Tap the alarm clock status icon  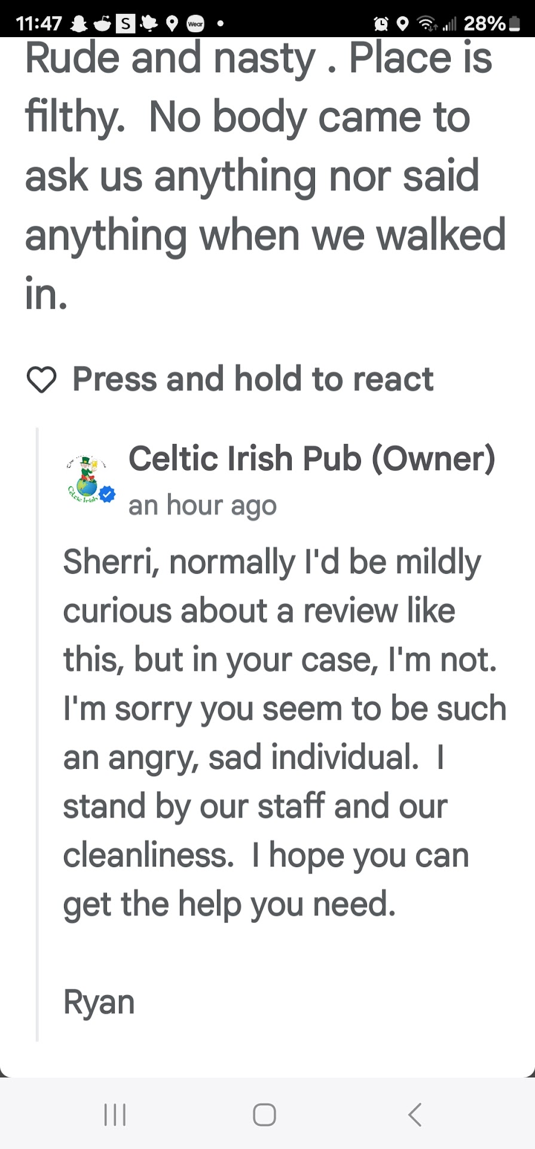(381, 24)
